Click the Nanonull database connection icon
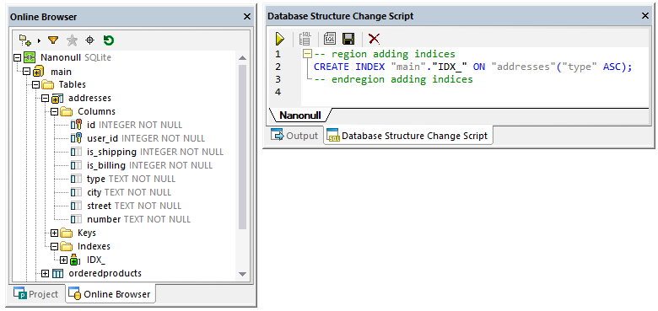The width and height of the screenshot is (658, 311). click(x=30, y=58)
